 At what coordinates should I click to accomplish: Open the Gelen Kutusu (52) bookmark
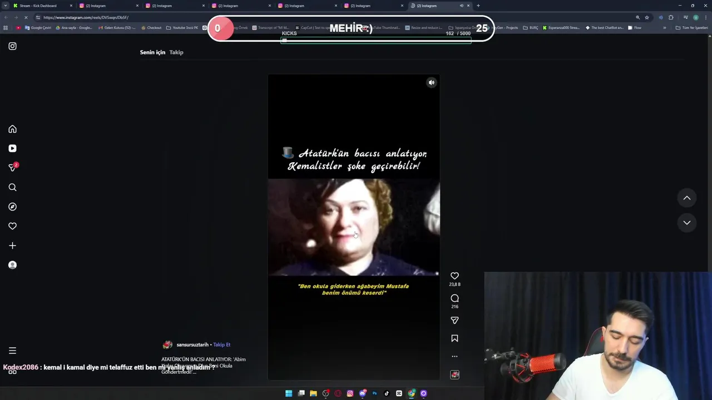[117, 28]
